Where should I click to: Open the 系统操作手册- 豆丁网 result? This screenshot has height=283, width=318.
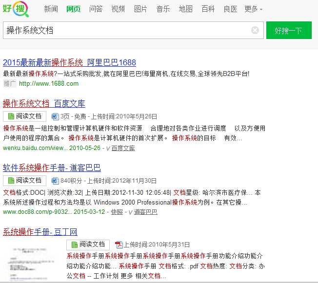[x=40, y=232]
